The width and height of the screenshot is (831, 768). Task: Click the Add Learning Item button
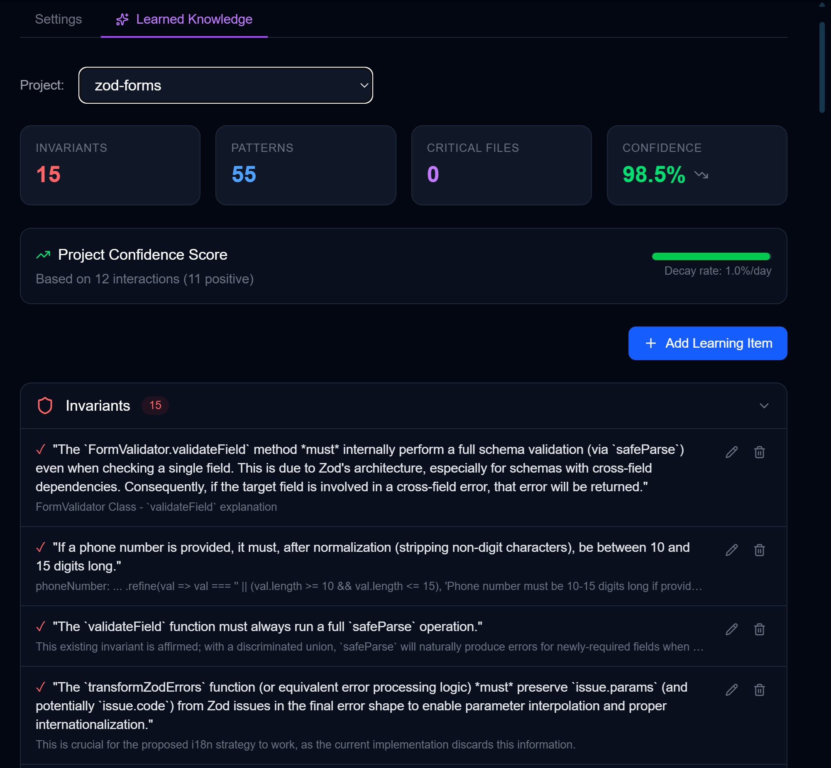point(707,343)
